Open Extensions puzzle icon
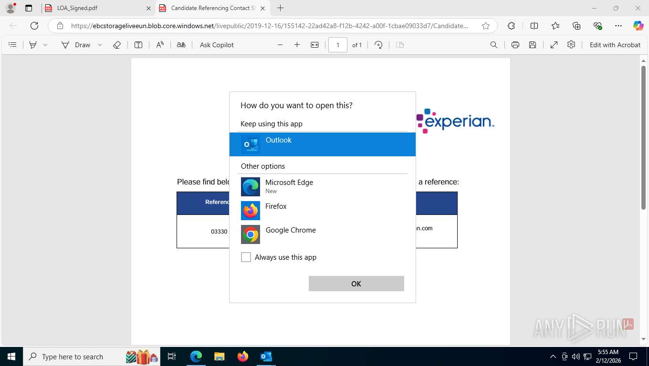This screenshot has width=649, height=366. click(x=511, y=26)
